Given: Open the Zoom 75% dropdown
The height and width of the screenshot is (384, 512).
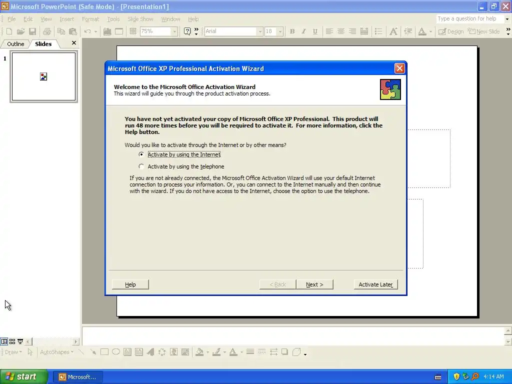Looking at the screenshot, I should click(x=174, y=31).
